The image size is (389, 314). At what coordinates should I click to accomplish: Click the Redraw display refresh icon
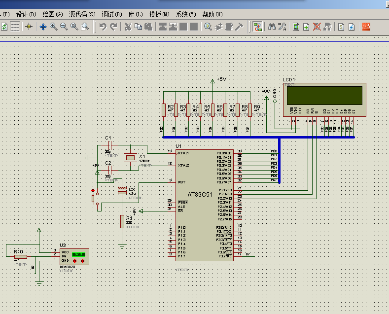[4, 27]
